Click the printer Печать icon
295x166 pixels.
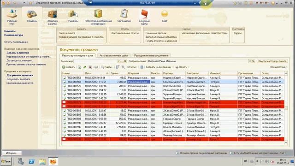177,67
